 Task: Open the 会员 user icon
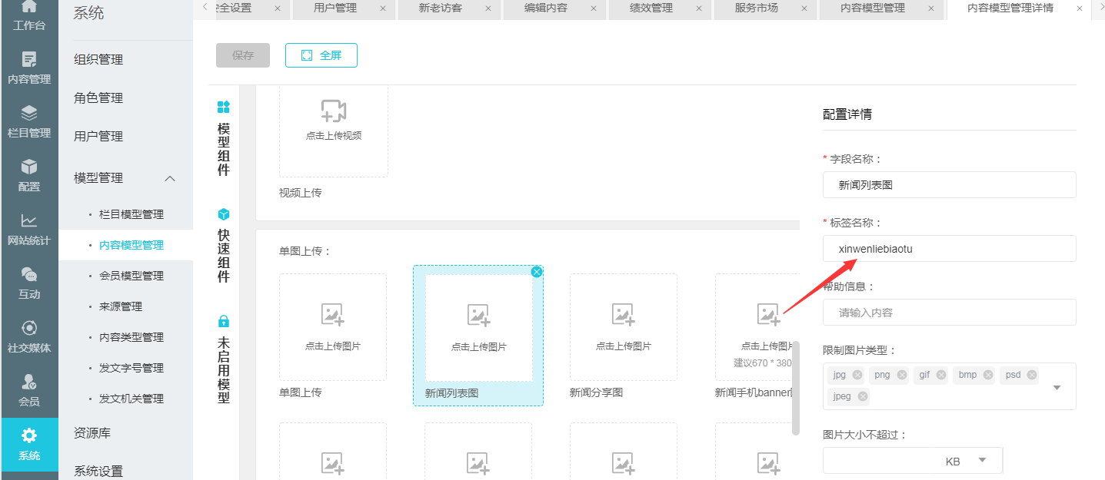click(x=29, y=382)
